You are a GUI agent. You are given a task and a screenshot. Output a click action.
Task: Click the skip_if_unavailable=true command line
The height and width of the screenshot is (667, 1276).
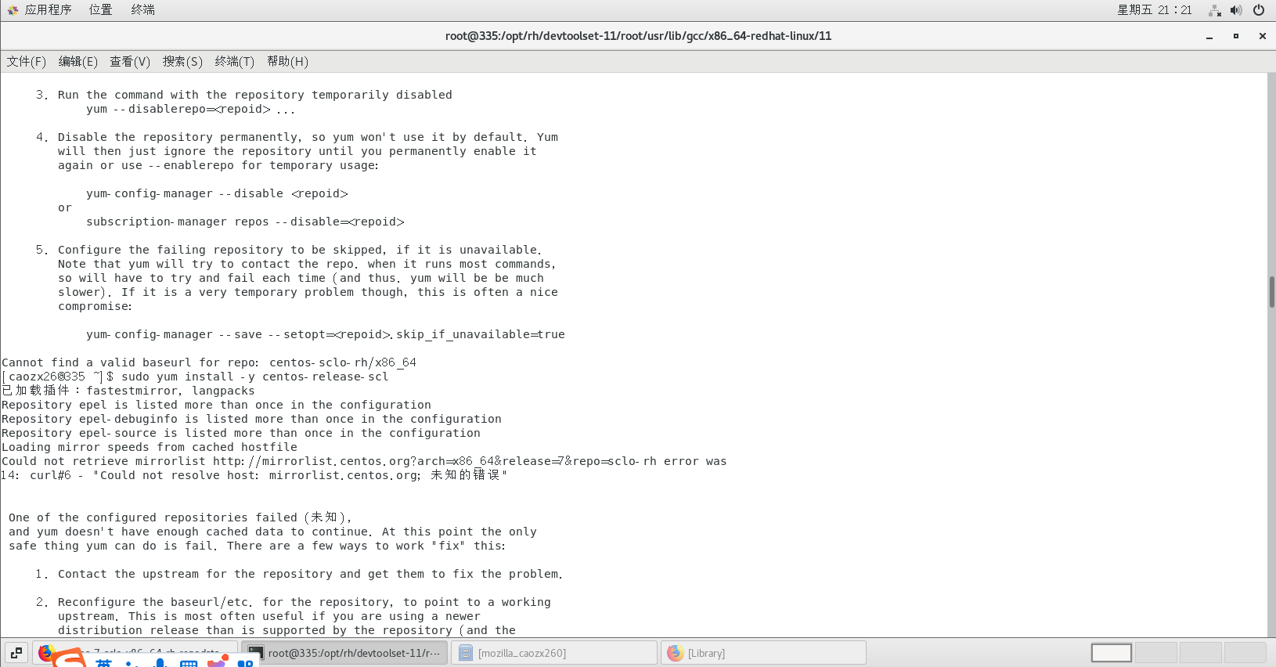pyautogui.click(x=326, y=334)
